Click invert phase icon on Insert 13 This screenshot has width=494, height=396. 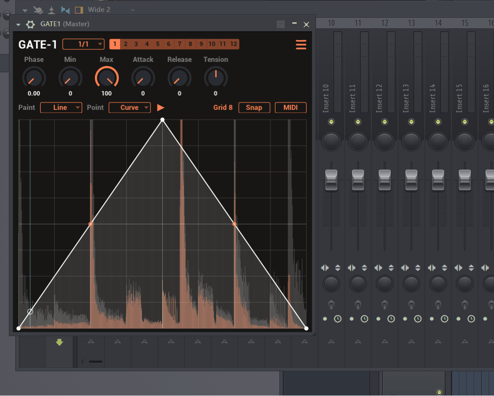[x=418, y=268]
